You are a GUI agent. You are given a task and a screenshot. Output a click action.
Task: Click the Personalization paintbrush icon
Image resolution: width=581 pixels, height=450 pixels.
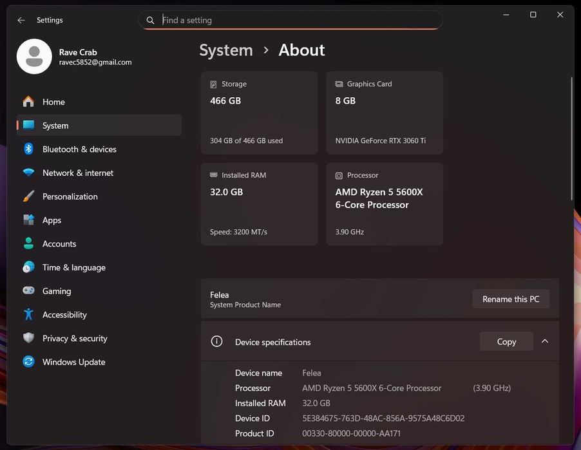pos(28,196)
